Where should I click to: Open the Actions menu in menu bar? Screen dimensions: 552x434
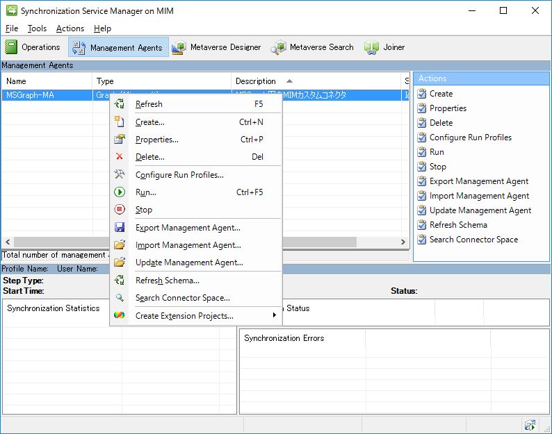click(x=70, y=28)
